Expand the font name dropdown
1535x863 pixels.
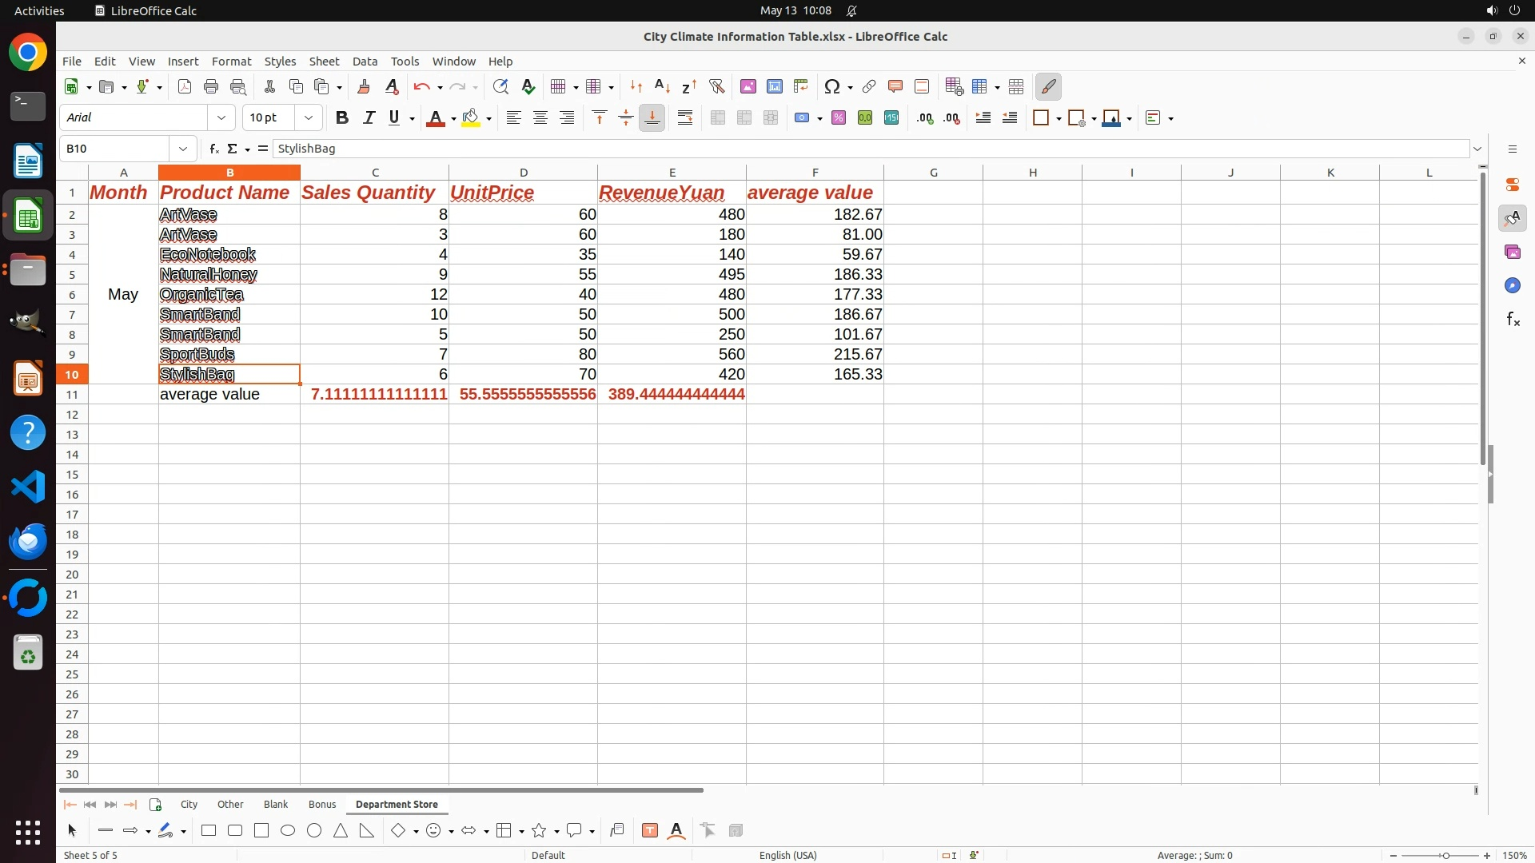click(x=221, y=117)
